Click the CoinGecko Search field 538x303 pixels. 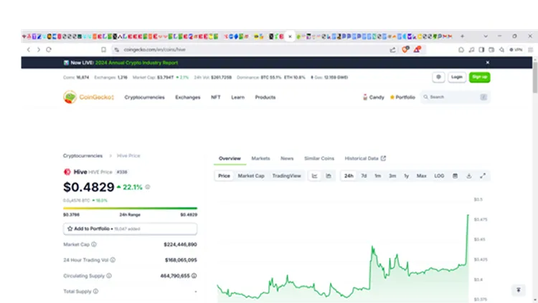[x=455, y=97]
